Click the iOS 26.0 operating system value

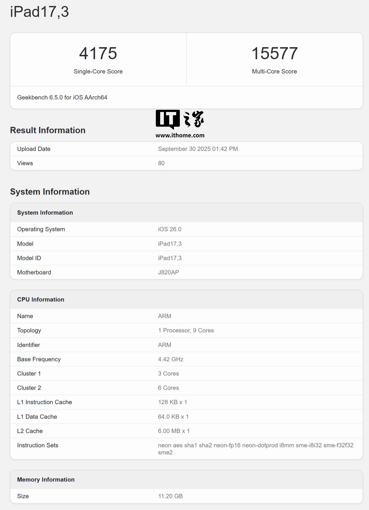coord(169,229)
